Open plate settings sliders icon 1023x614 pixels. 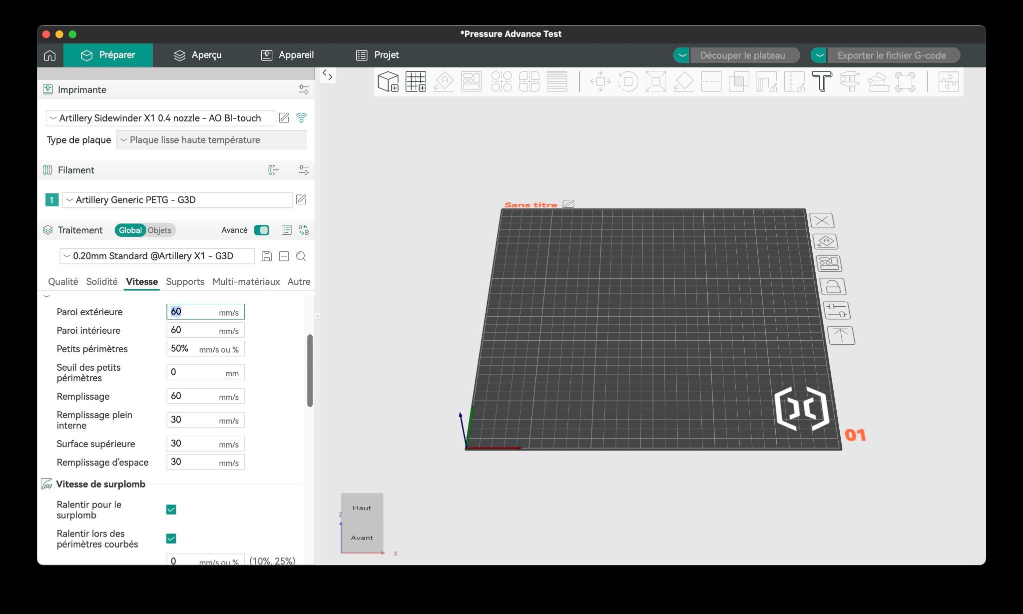point(837,311)
